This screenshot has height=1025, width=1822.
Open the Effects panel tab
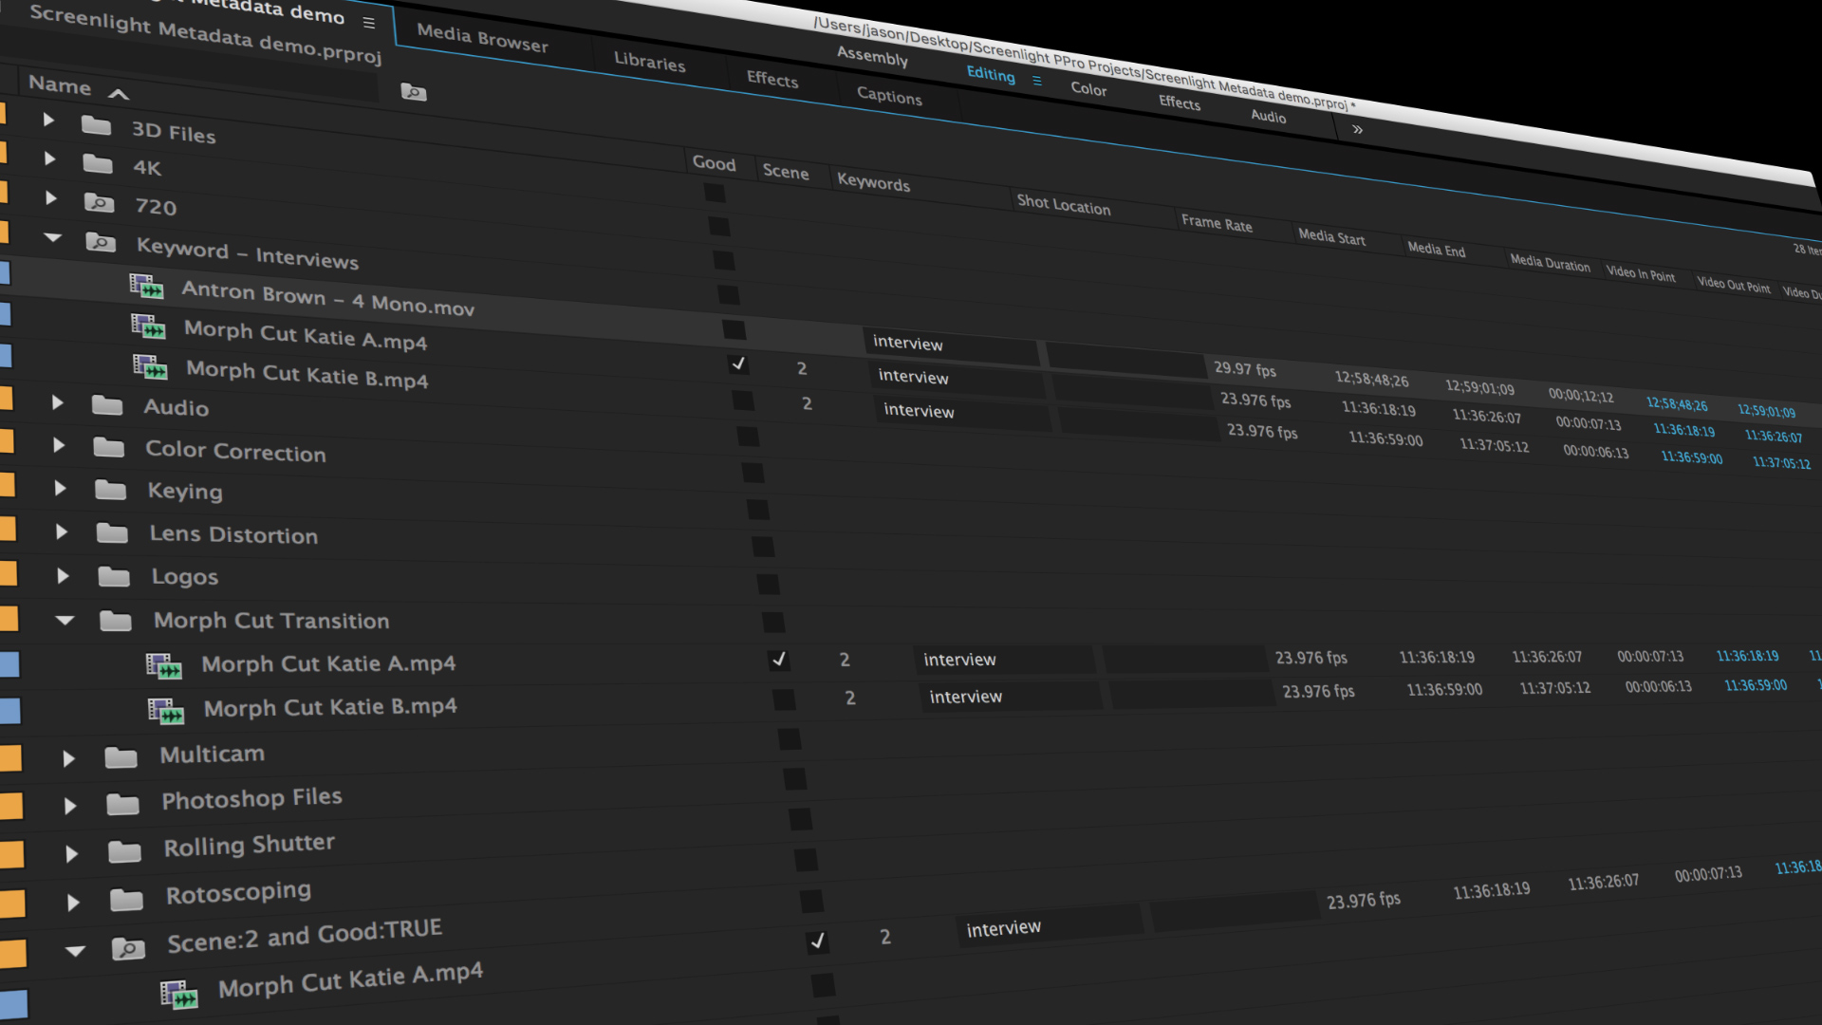772,79
